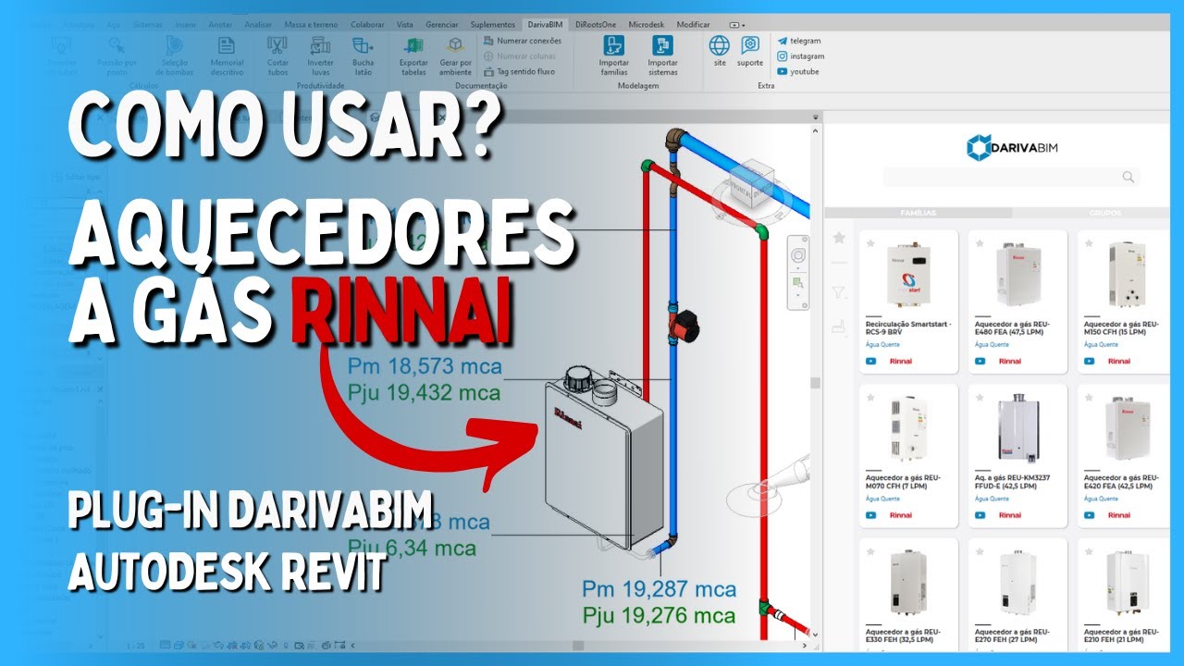Click the Cortar tubos tool
Screen dimensions: 1184x666
point(278,55)
